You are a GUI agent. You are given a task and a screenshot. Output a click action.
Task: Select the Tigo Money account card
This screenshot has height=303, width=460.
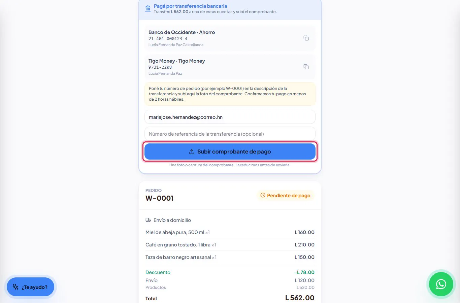[x=230, y=67]
